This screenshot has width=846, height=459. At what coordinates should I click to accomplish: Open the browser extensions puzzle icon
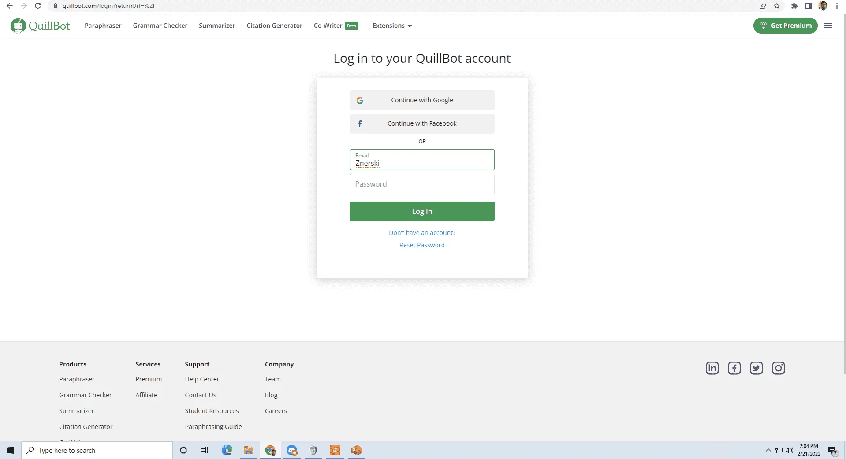coord(794,6)
